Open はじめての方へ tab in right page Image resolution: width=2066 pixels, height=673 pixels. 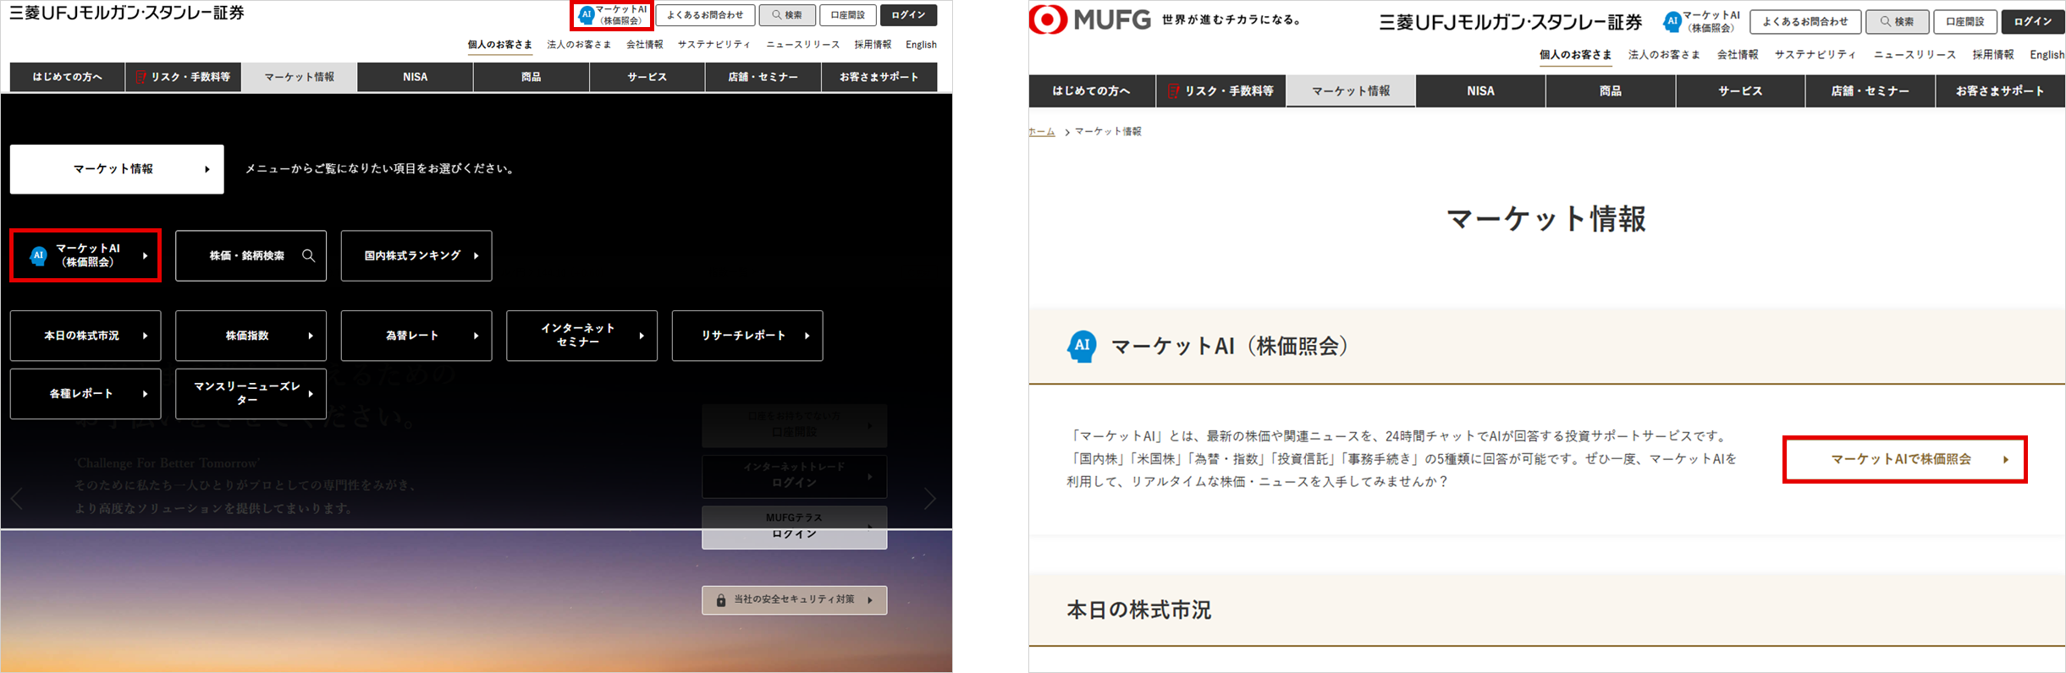click(x=1092, y=91)
